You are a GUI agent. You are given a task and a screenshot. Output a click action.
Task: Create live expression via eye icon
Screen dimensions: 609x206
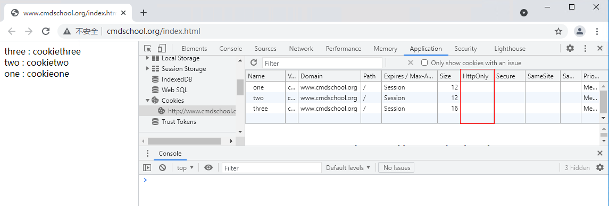coord(208,168)
